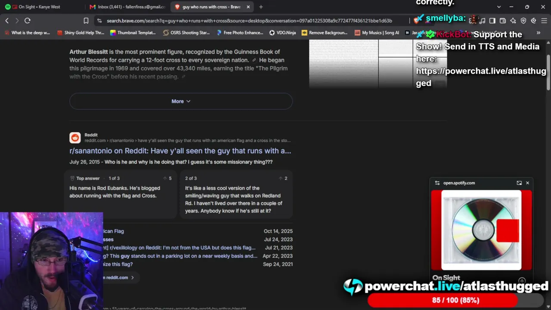Click 'Jul 24, 2023' date text
551x310 pixels.
278,239
